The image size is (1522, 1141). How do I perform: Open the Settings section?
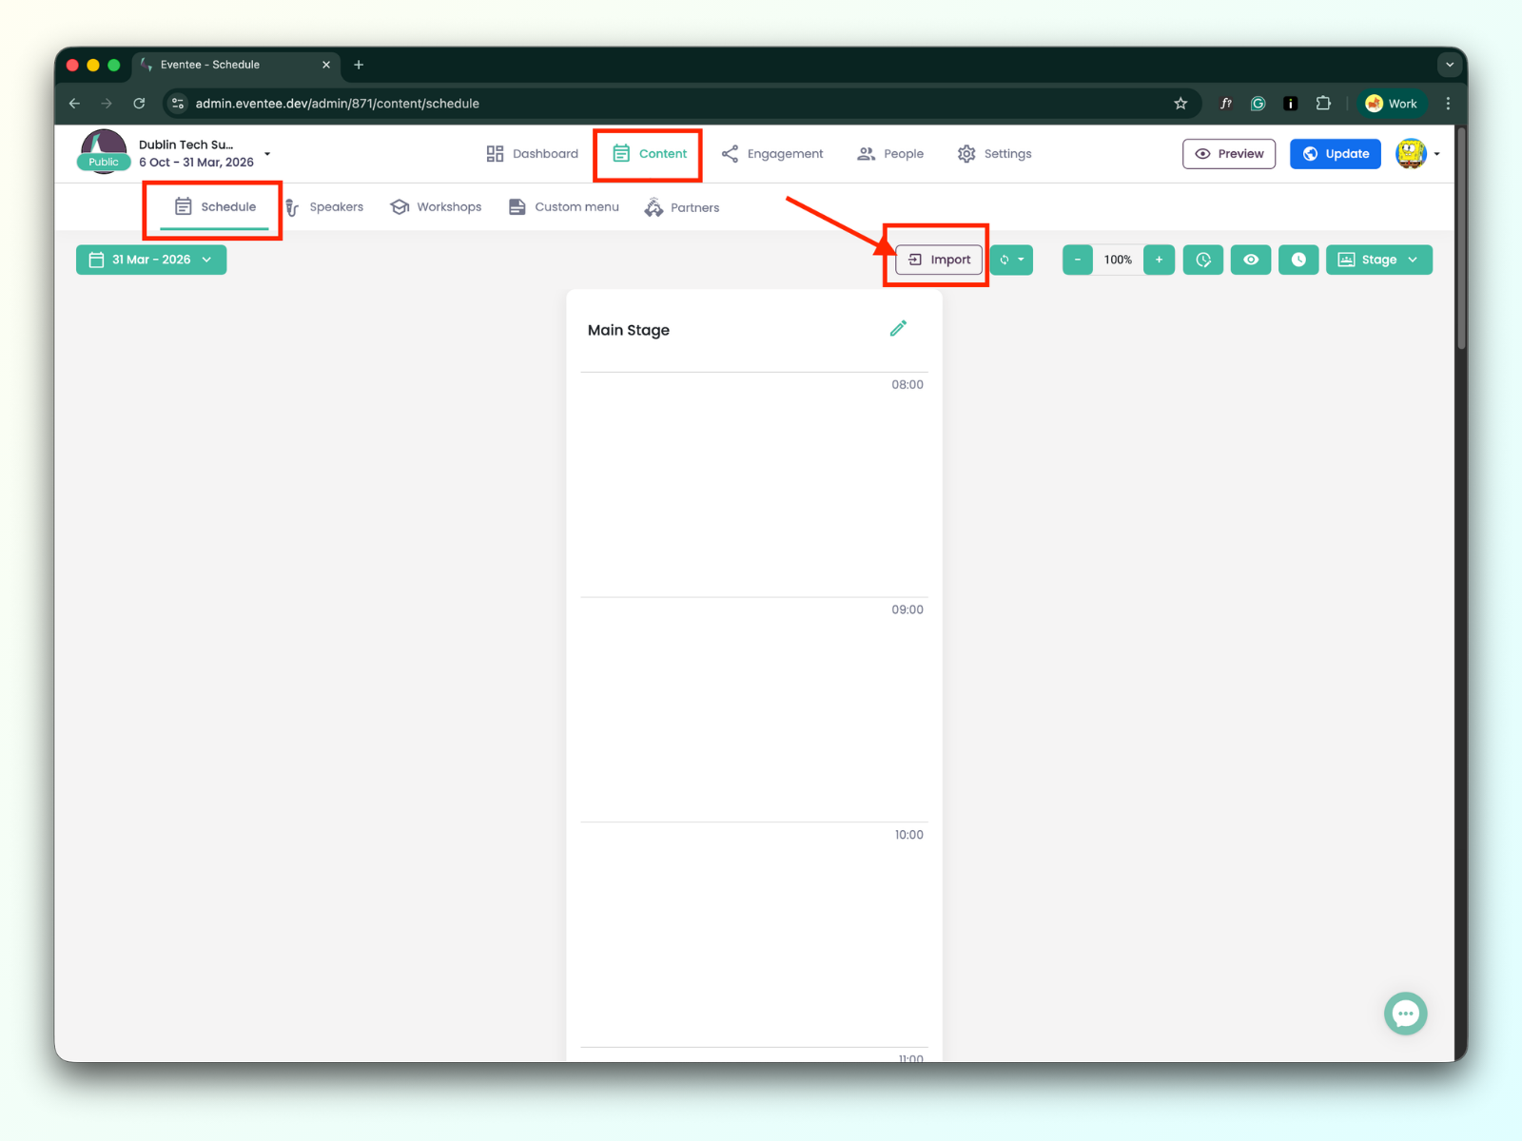(x=994, y=154)
